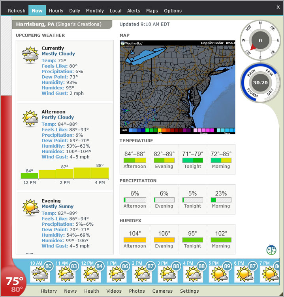Click the 2 PM 87° chart bar
This screenshot has width=284, height=297.
[65, 174]
